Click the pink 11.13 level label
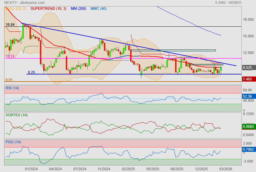This screenshot has width=256, height=172. (x=10, y=56)
